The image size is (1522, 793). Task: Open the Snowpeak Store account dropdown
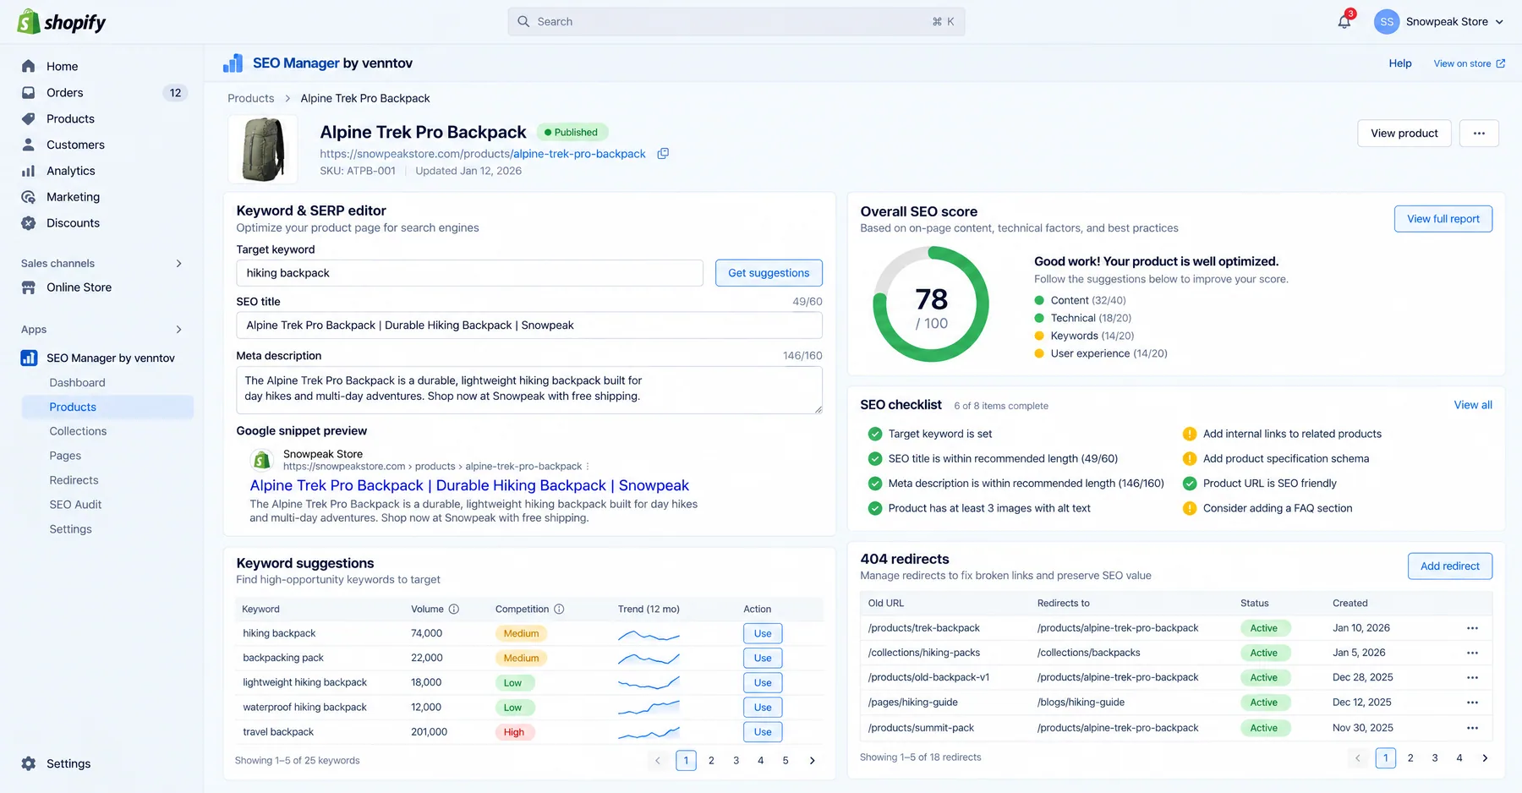[x=1439, y=22]
